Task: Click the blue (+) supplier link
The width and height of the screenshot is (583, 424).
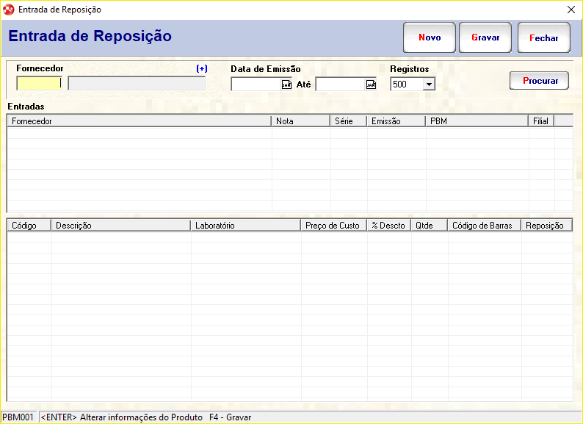Action: pos(202,68)
